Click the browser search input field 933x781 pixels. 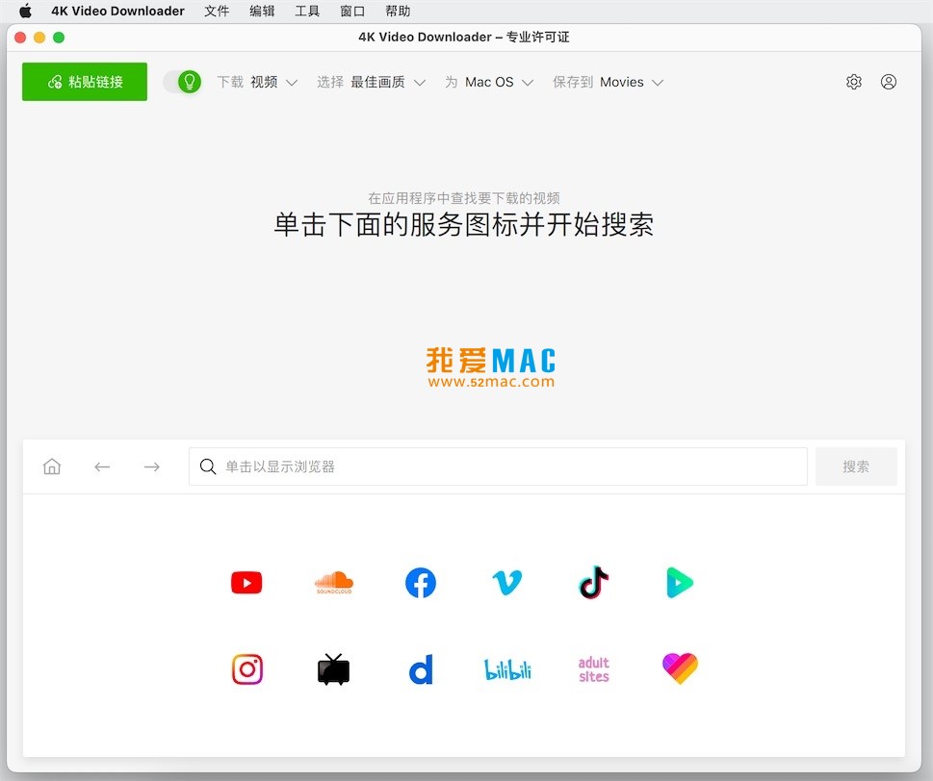(497, 466)
